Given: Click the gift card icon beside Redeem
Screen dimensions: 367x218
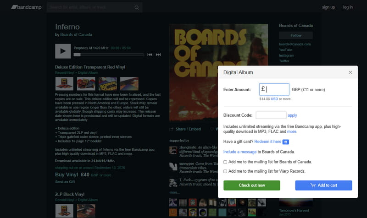Looking at the screenshot, I should [285, 142].
